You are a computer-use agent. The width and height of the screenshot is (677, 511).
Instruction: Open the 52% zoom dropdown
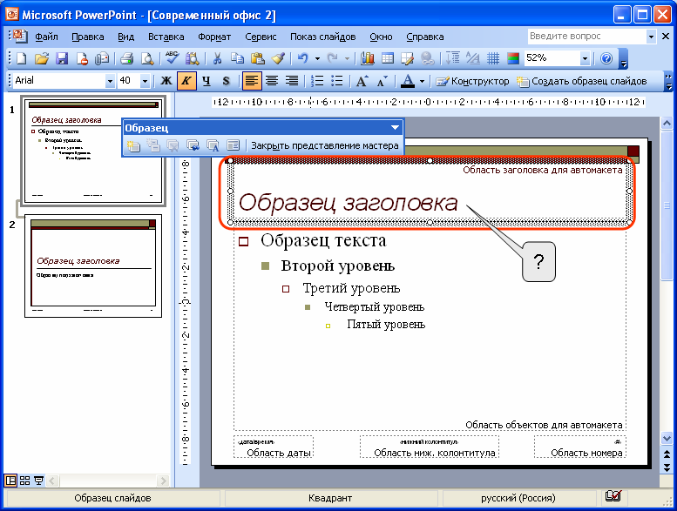coord(585,58)
